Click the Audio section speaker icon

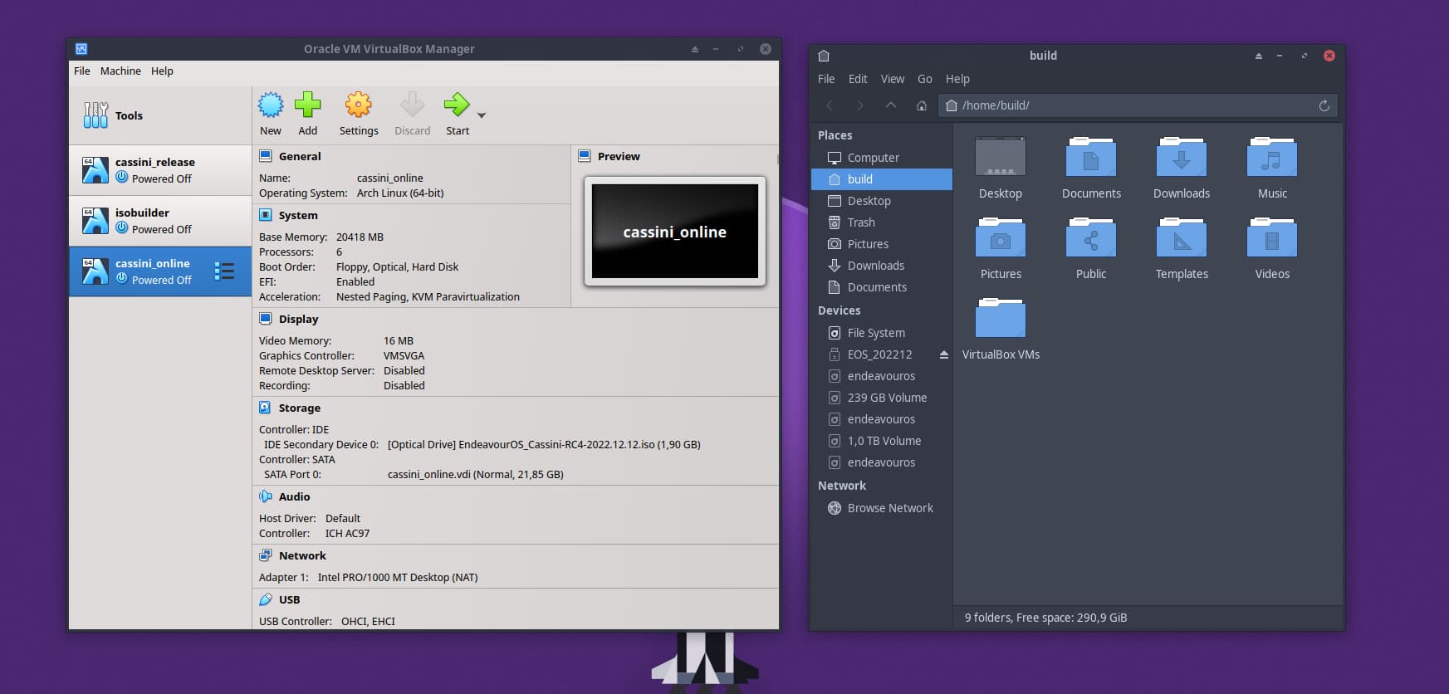[x=266, y=496]
